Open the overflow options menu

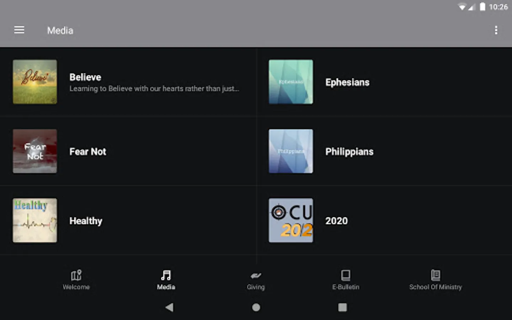tap(496, 30)
